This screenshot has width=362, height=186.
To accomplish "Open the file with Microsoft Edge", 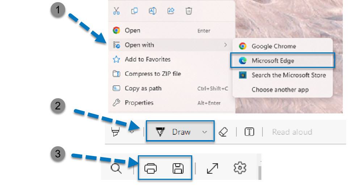I will click(283, 61).
